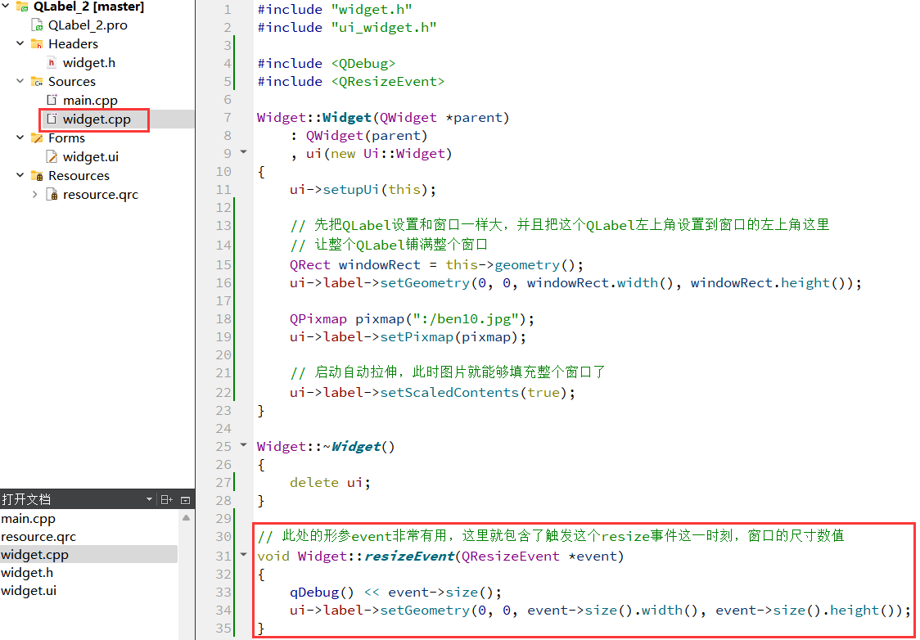Select widget.ui icon under Forms in project tree
Screen dimensions: 920x640
(x=52, y=156)
